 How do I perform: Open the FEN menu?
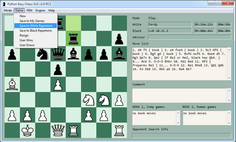pos(29,10)
